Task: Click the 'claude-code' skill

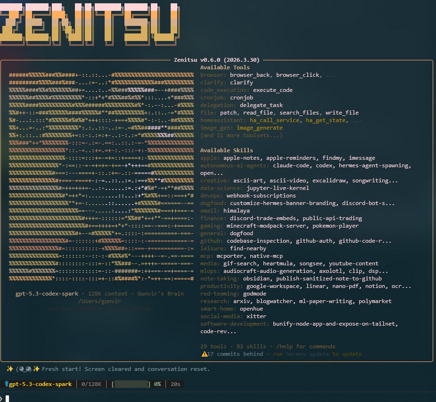Action: click(x=290, y=165)
